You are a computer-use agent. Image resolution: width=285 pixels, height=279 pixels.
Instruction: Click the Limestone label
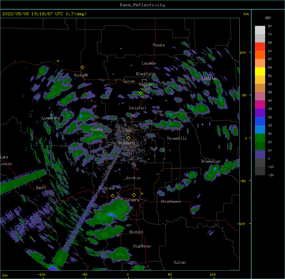click(51, 118)
